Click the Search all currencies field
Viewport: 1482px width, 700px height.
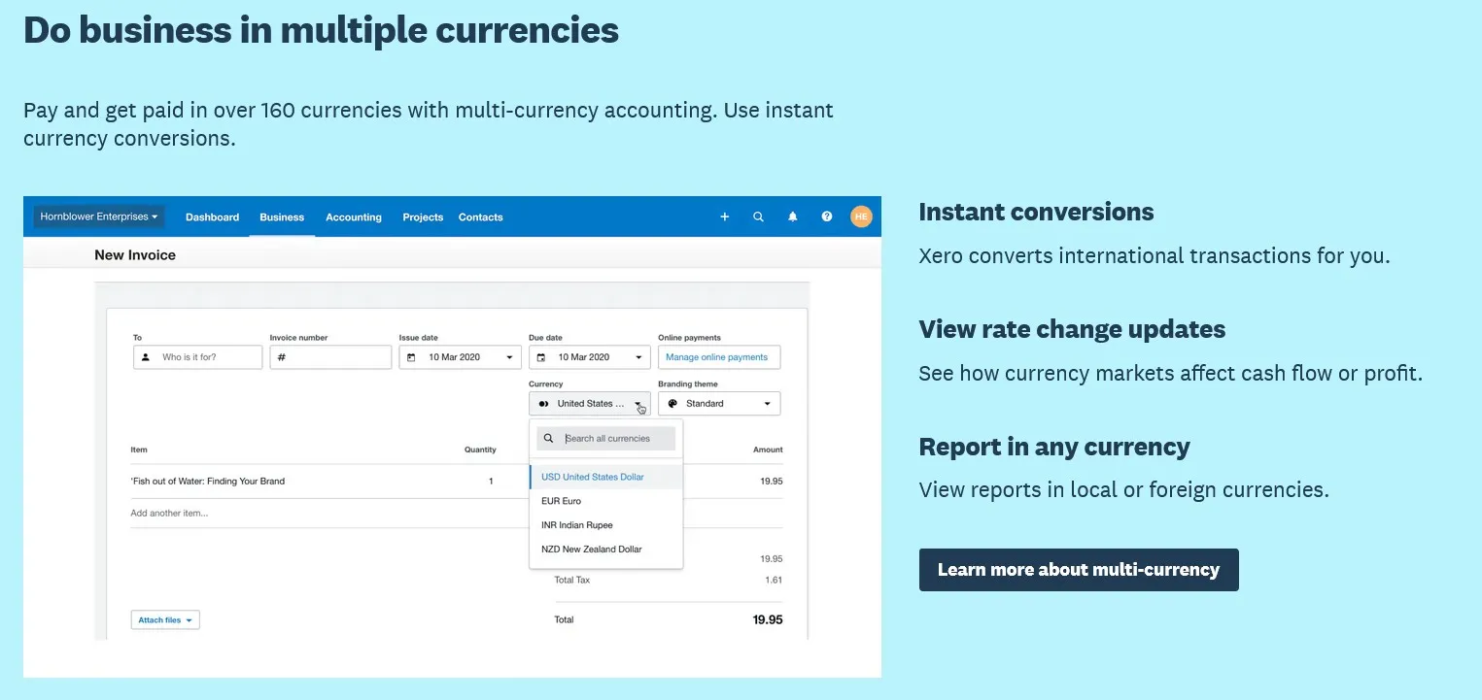point(606,439)
